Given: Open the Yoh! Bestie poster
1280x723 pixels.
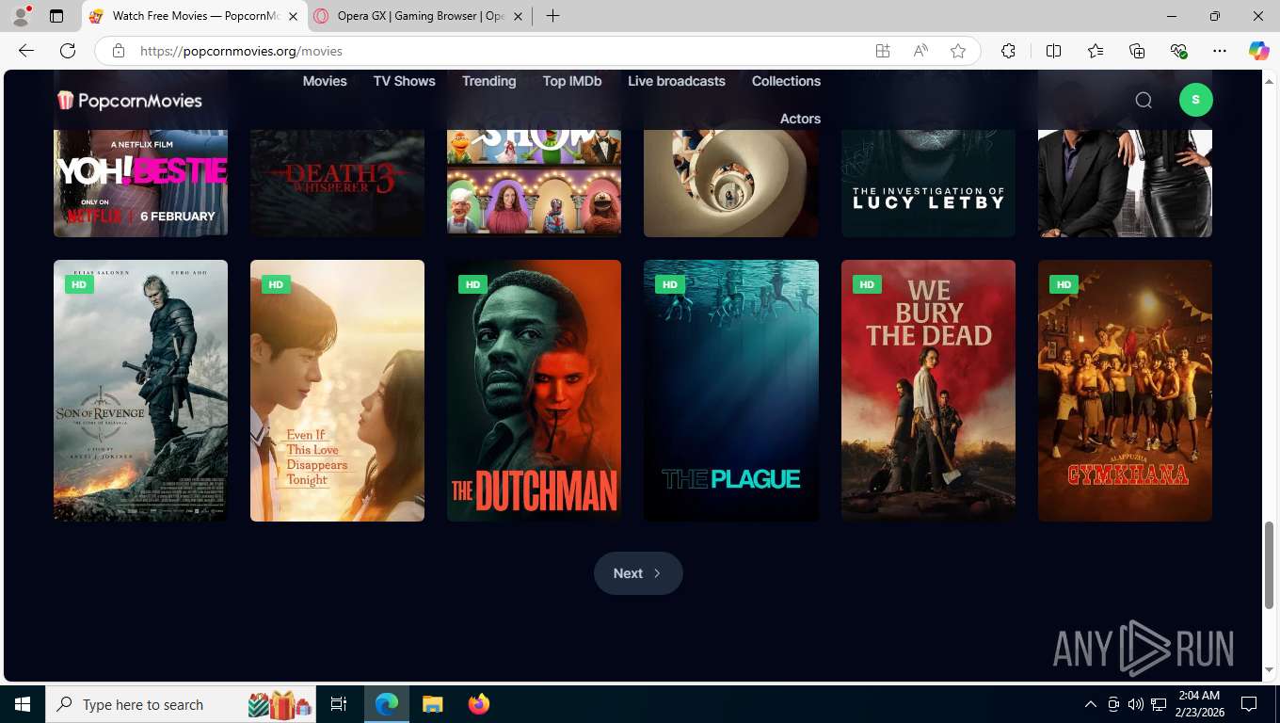Looking at the screenshot, I should click(x=140, y=183).
